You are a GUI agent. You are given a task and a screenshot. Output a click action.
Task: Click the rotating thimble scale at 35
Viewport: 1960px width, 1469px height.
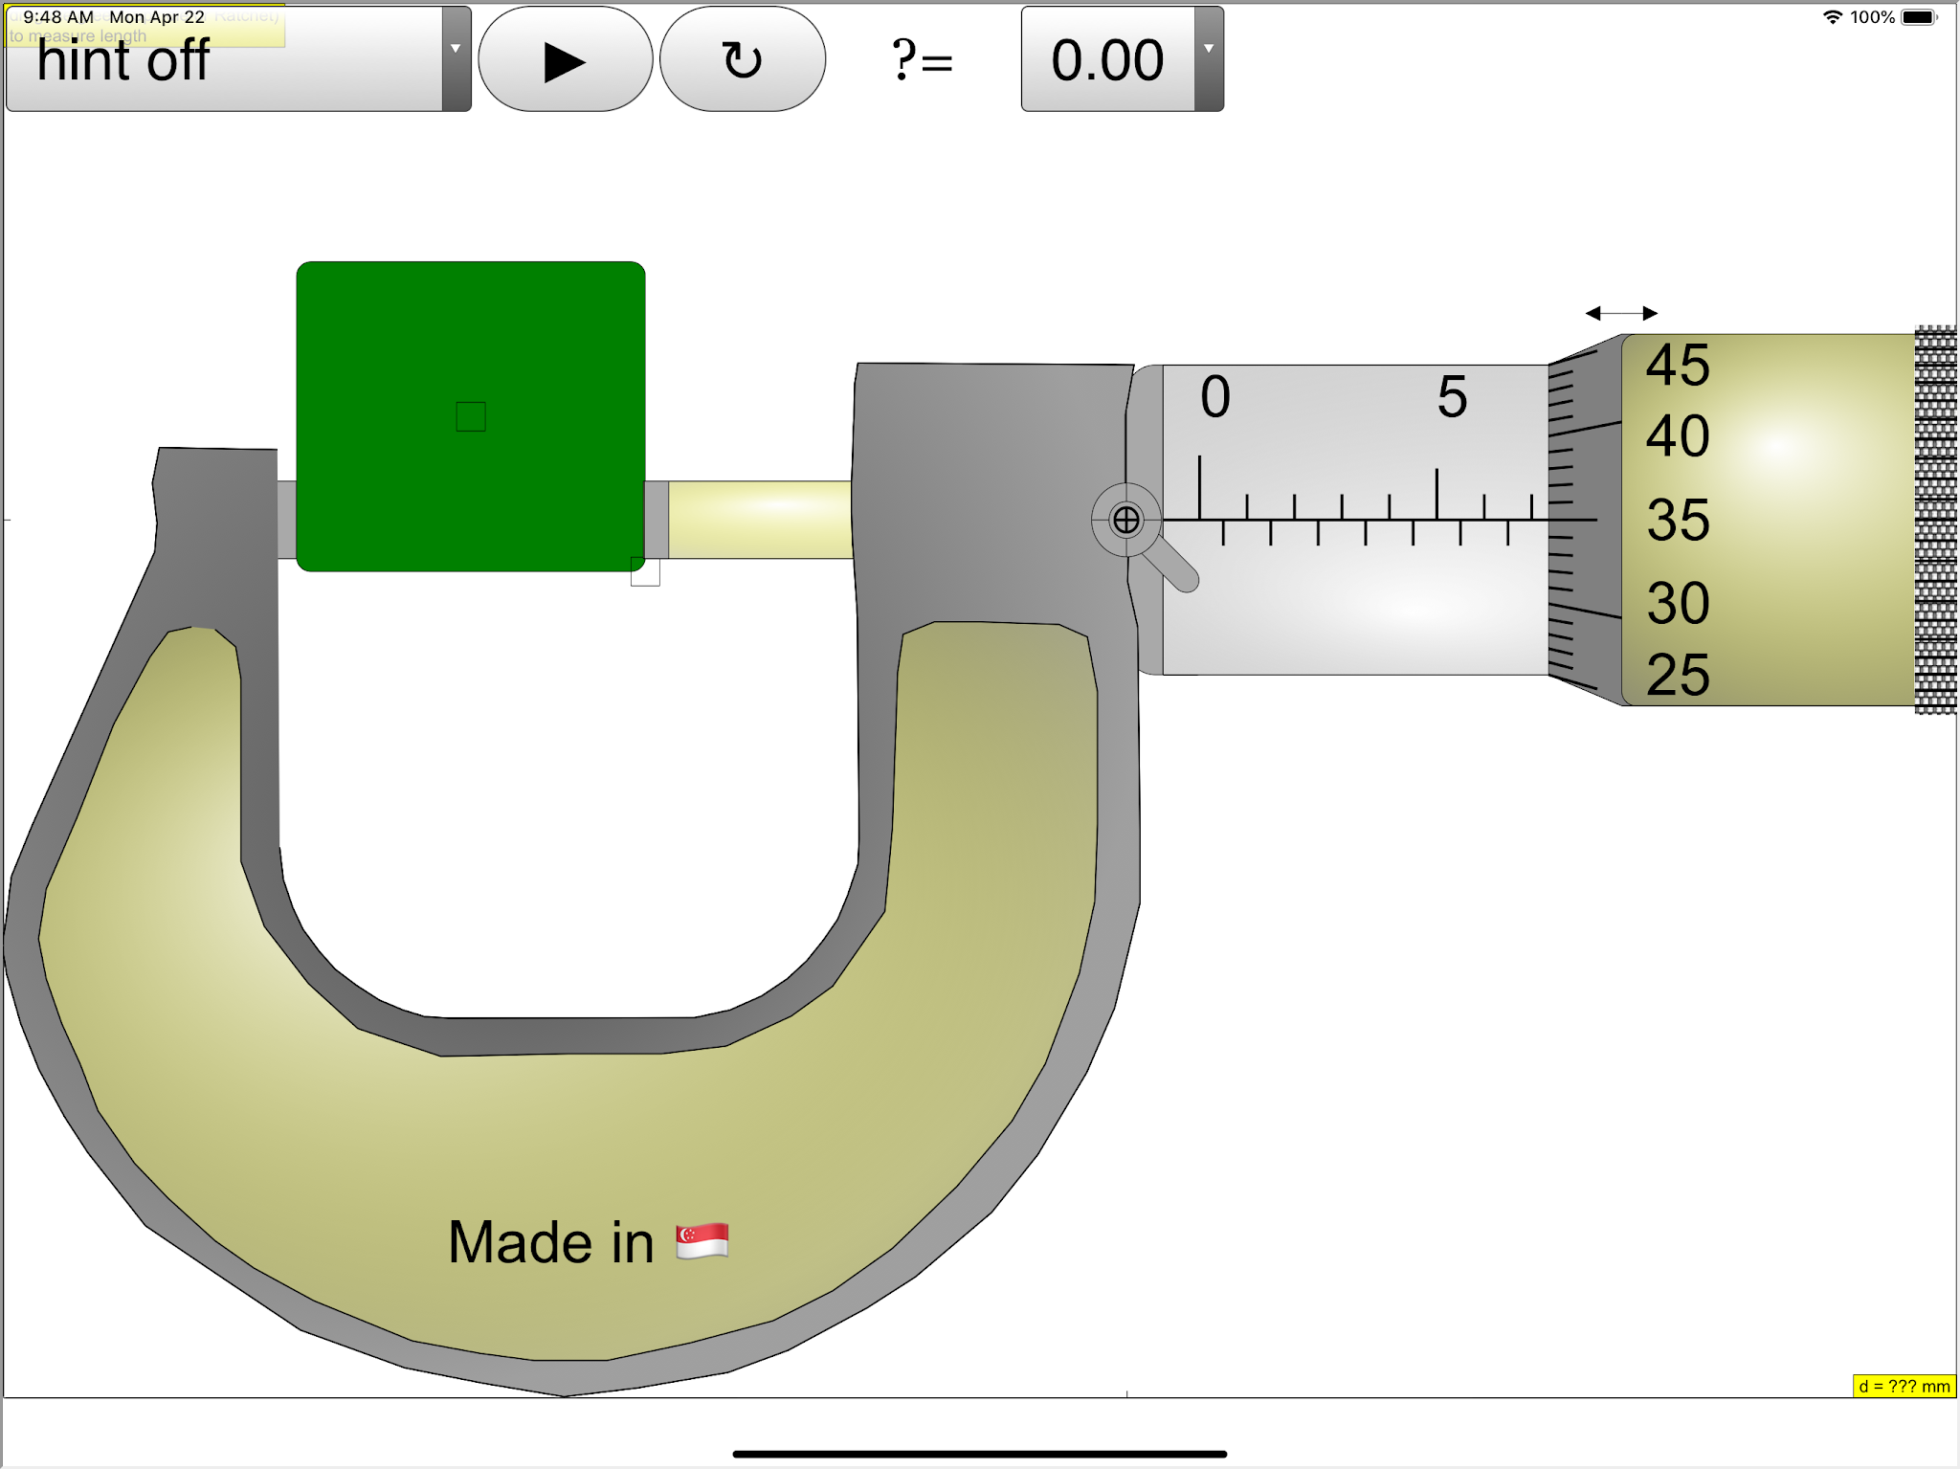pyautogui.click(x=1678, y=521)
